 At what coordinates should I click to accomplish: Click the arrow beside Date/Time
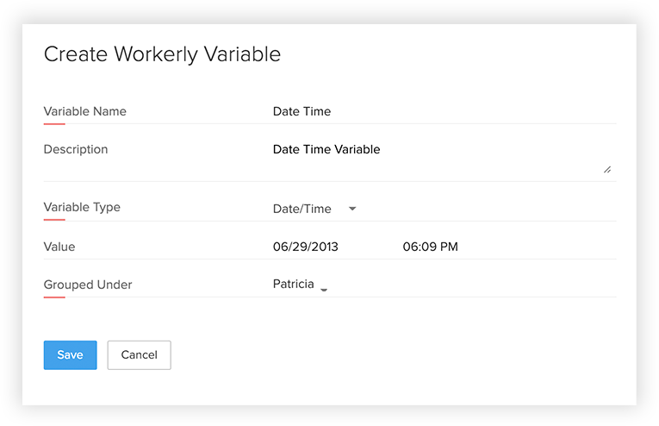point(351,209)
